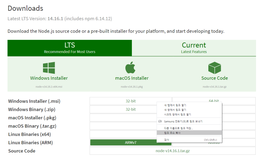This screenshot has width=268, height=160.
Task: Open link in new tab menu entry
Action: [189, 105]
